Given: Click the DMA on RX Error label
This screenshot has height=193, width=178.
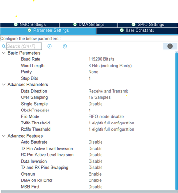Looking at the screenshot, I should [37, 180].
